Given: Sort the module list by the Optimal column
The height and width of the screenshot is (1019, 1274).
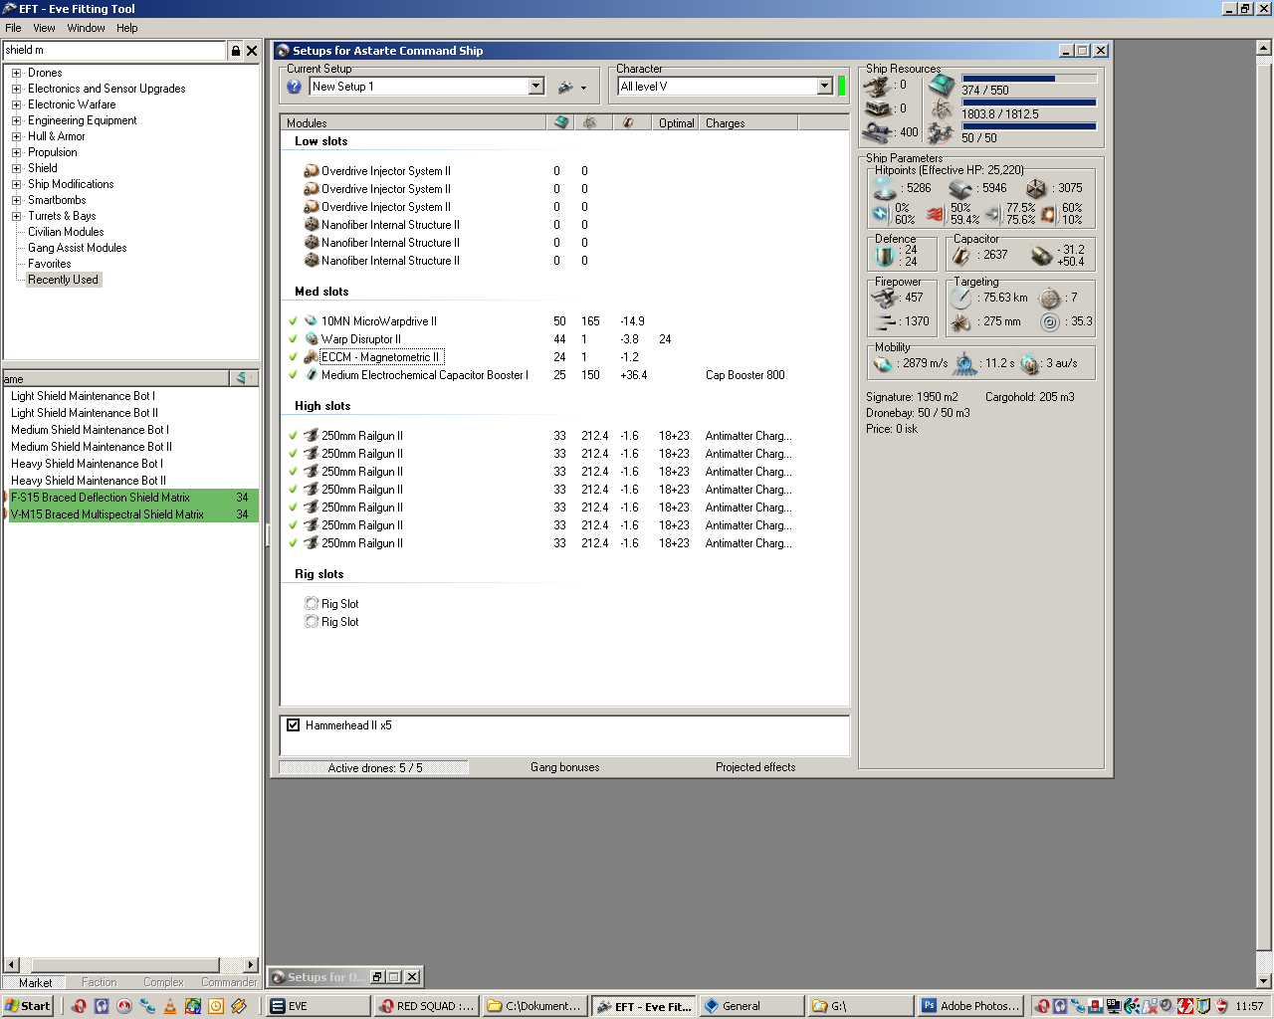Looking at the screenshot, I should point(677,123).
